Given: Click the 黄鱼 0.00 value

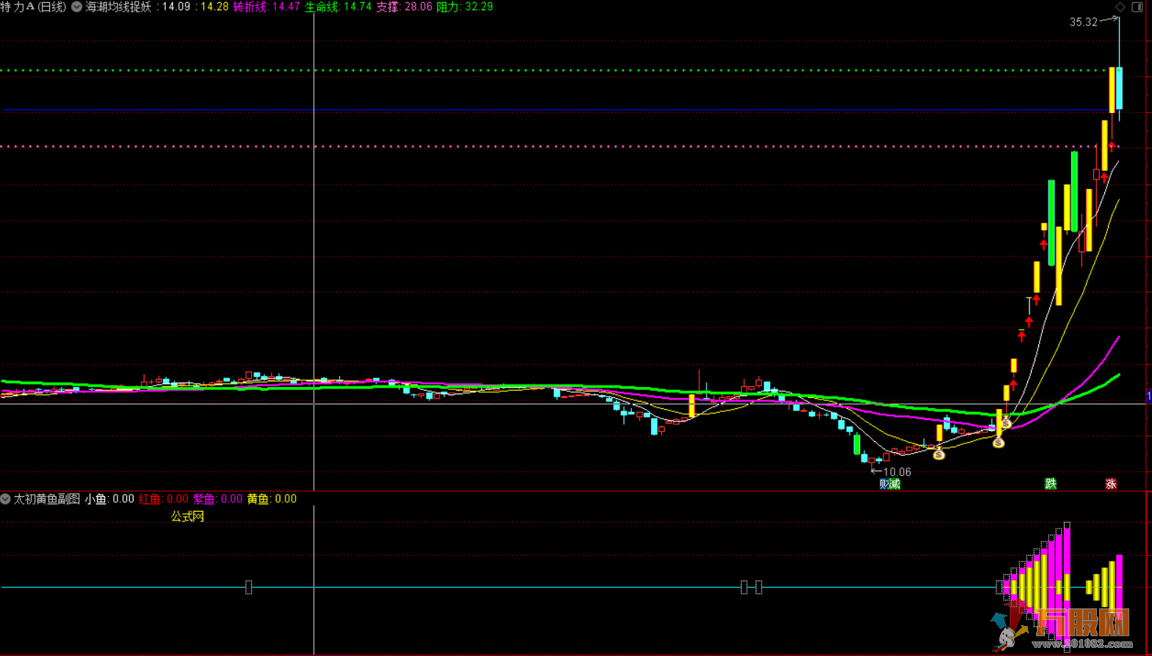Looking at the screenshot, I should pos(272,498).
